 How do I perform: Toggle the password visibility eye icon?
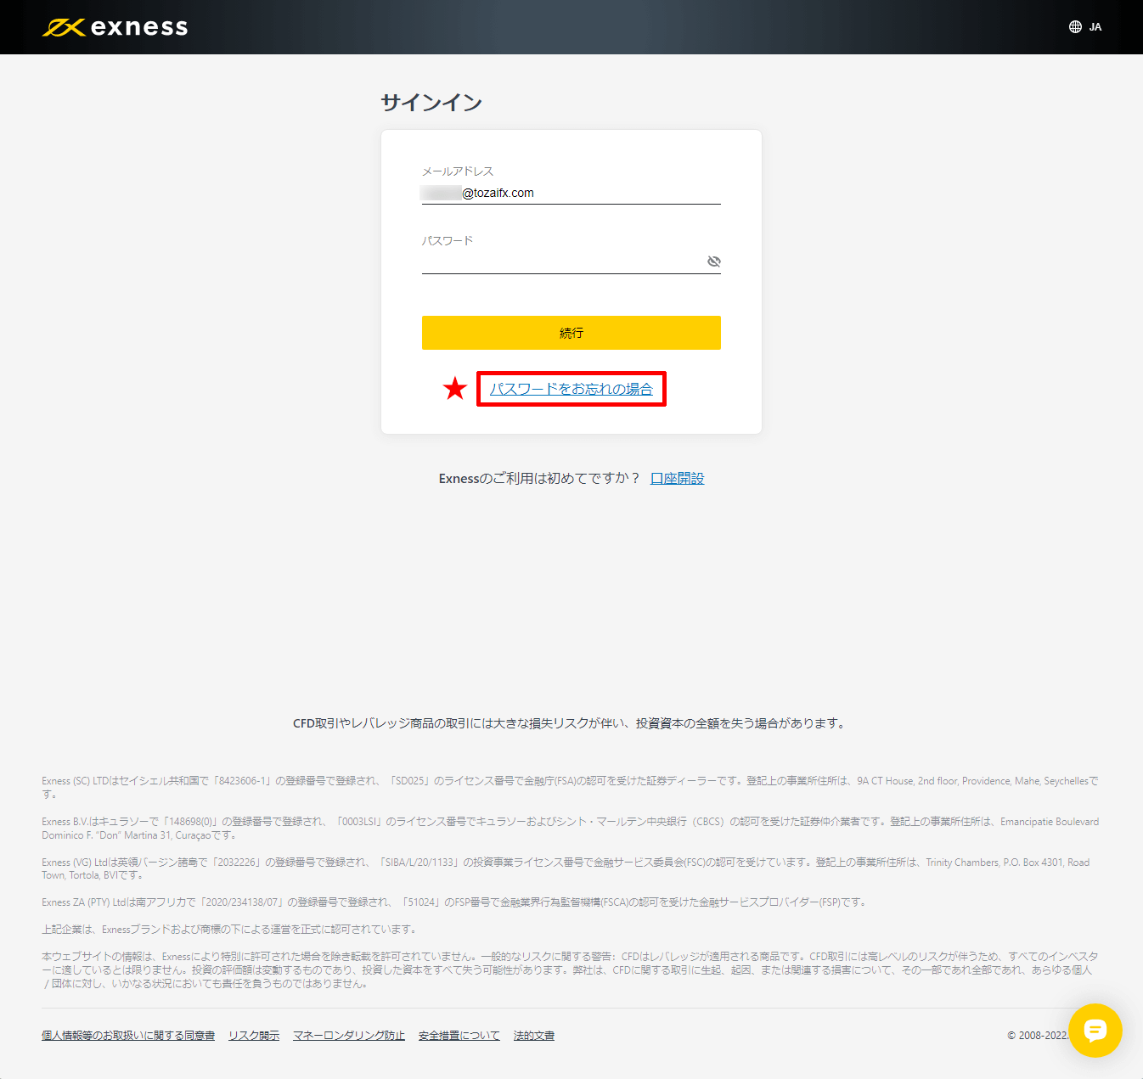click(x=713, y=261)
